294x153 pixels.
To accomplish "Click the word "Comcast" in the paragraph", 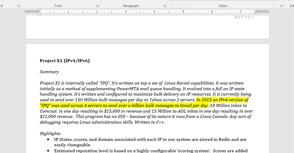I will pos(48,111).
